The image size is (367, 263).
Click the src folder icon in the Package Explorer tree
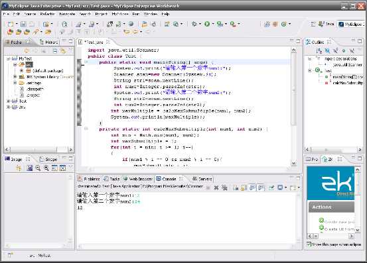click(x=21, y=64)
